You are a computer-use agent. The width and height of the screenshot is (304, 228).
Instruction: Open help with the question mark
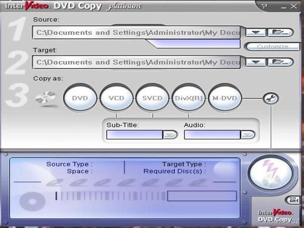(264, 6)
